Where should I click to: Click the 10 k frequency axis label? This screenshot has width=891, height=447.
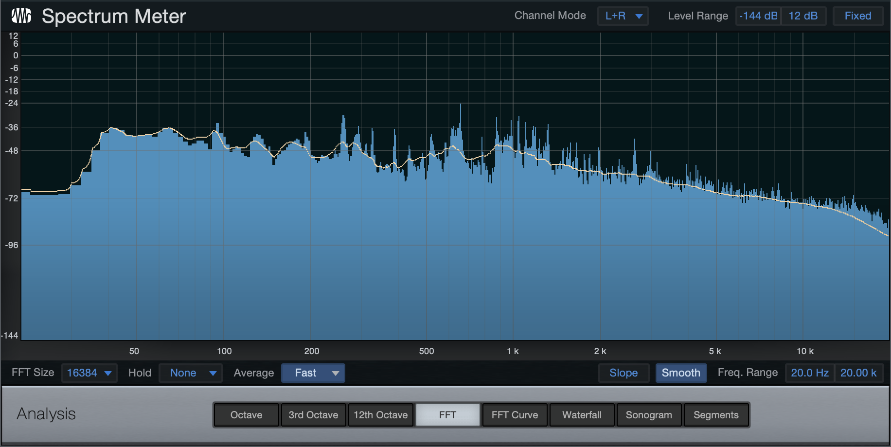point(805,351)
